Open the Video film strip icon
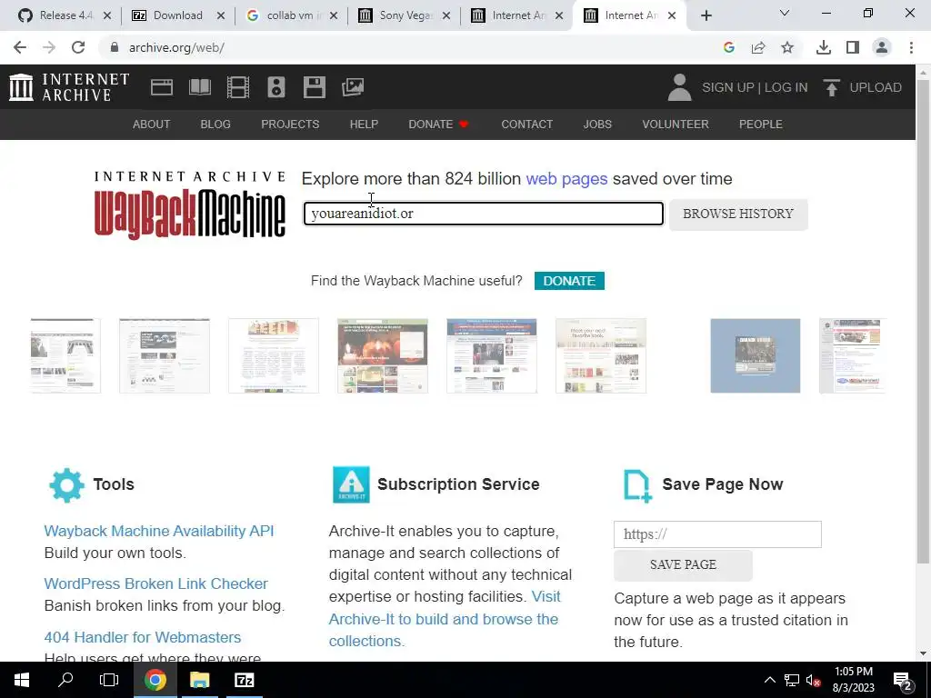Screen dimensions: 931x698 tap(238, 87)
